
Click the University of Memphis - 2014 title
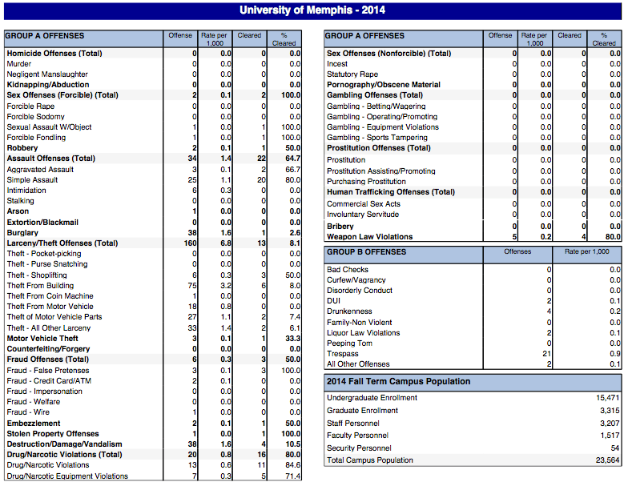coord(312,11)
